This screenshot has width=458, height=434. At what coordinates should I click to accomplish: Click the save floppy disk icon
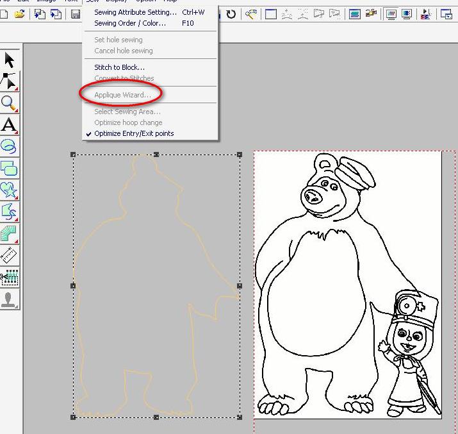click(x=75, y=14)
